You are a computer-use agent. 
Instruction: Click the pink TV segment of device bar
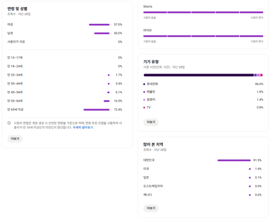(x=262, y=75)
